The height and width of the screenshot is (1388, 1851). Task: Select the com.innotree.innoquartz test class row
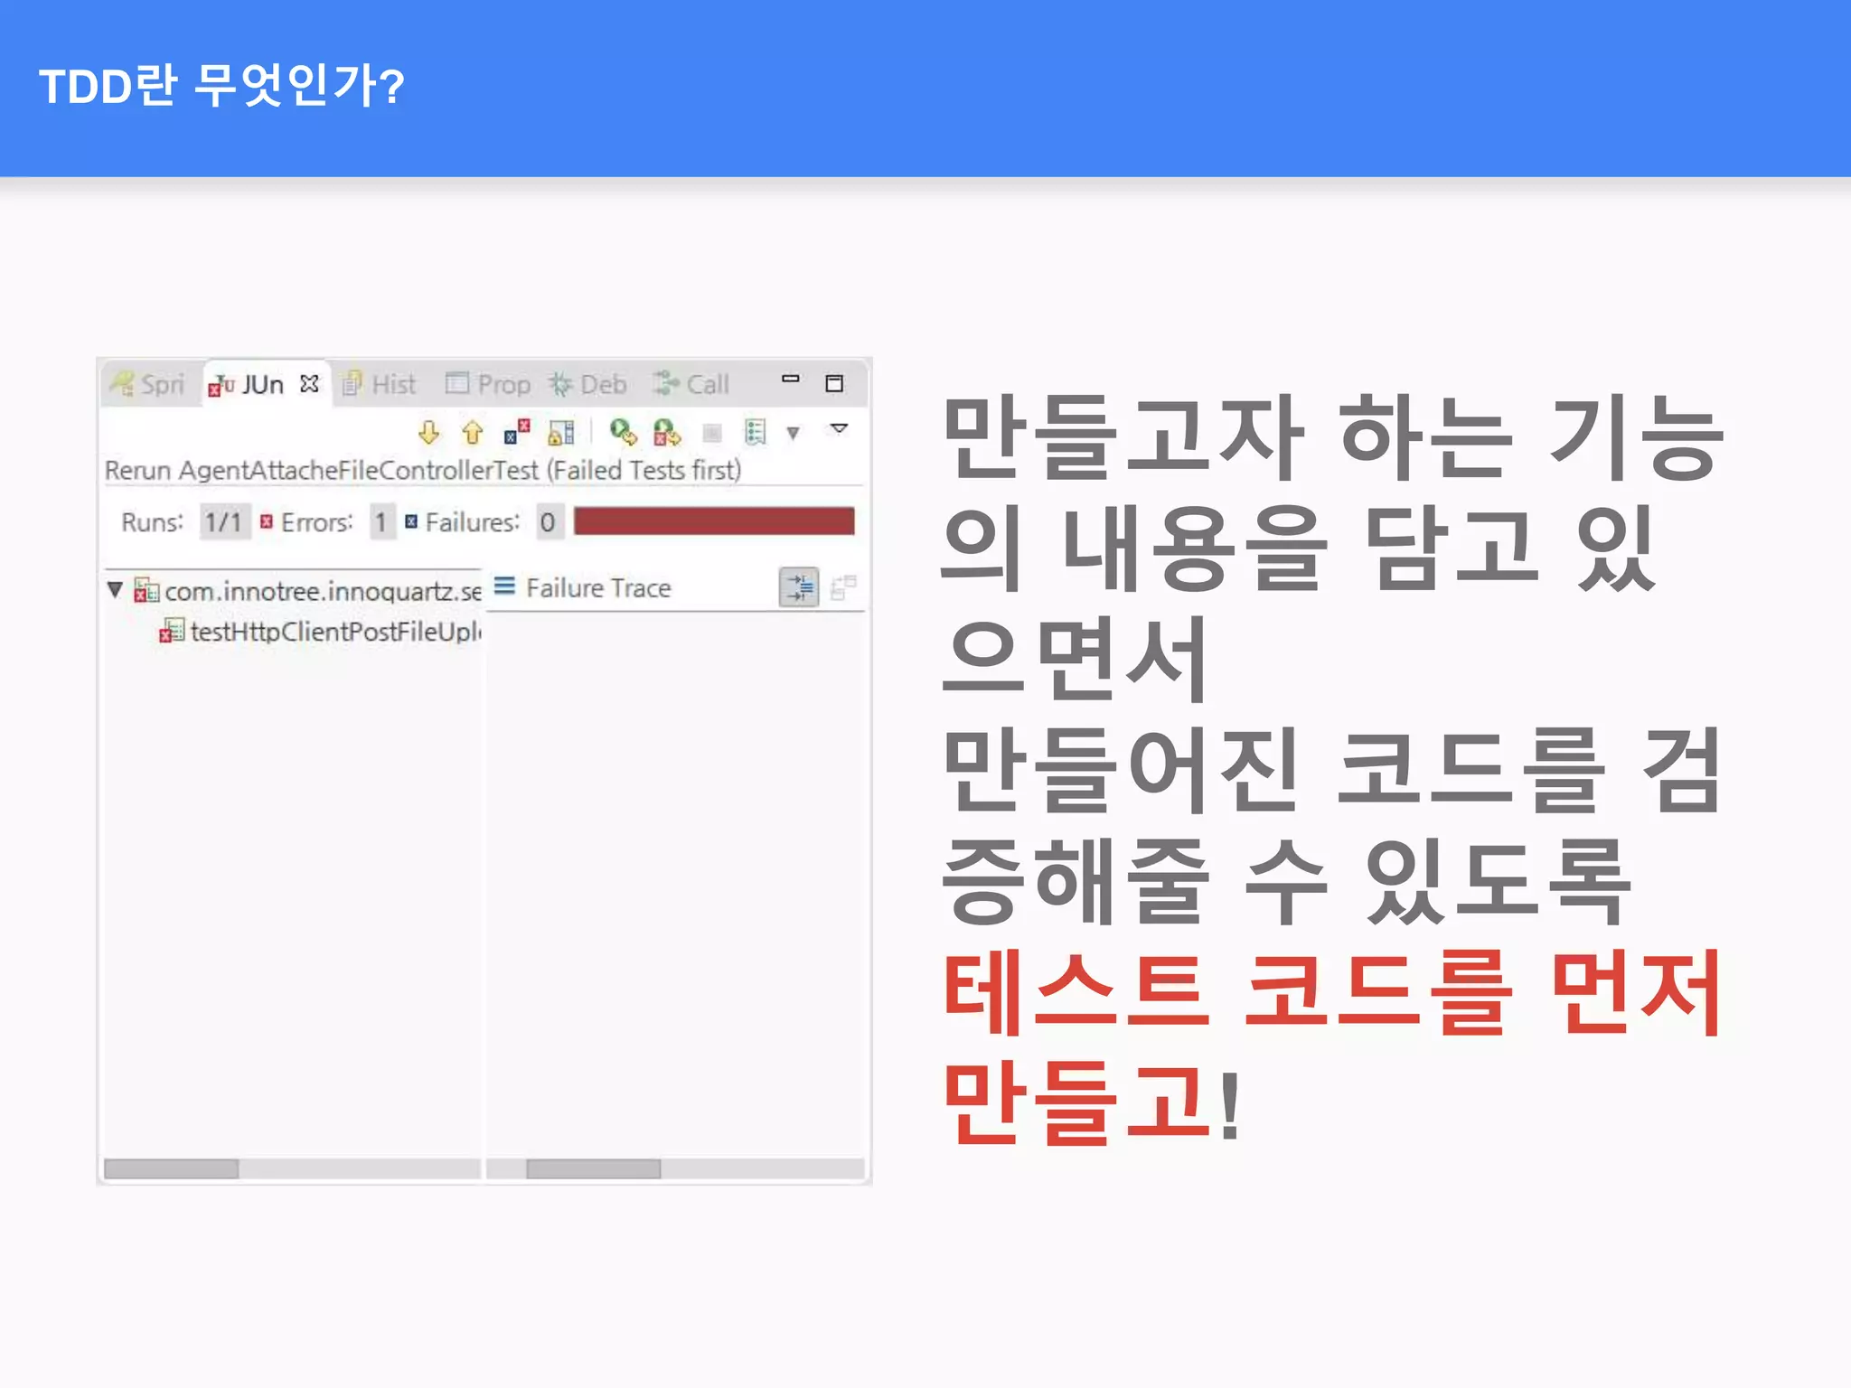point(307,591)
